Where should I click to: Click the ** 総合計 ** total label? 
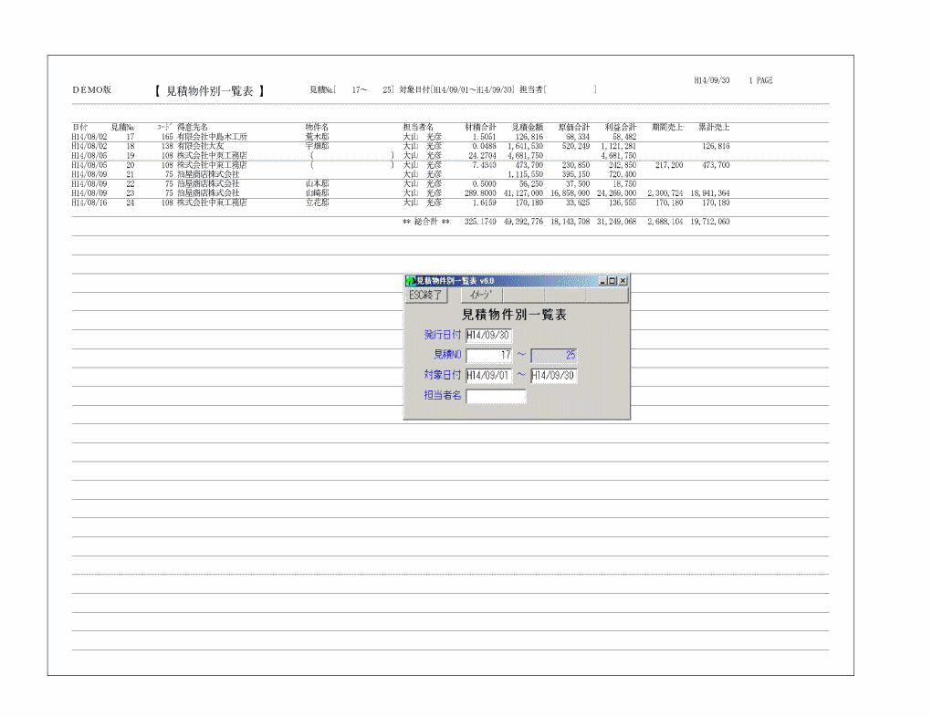coord(426,222)
